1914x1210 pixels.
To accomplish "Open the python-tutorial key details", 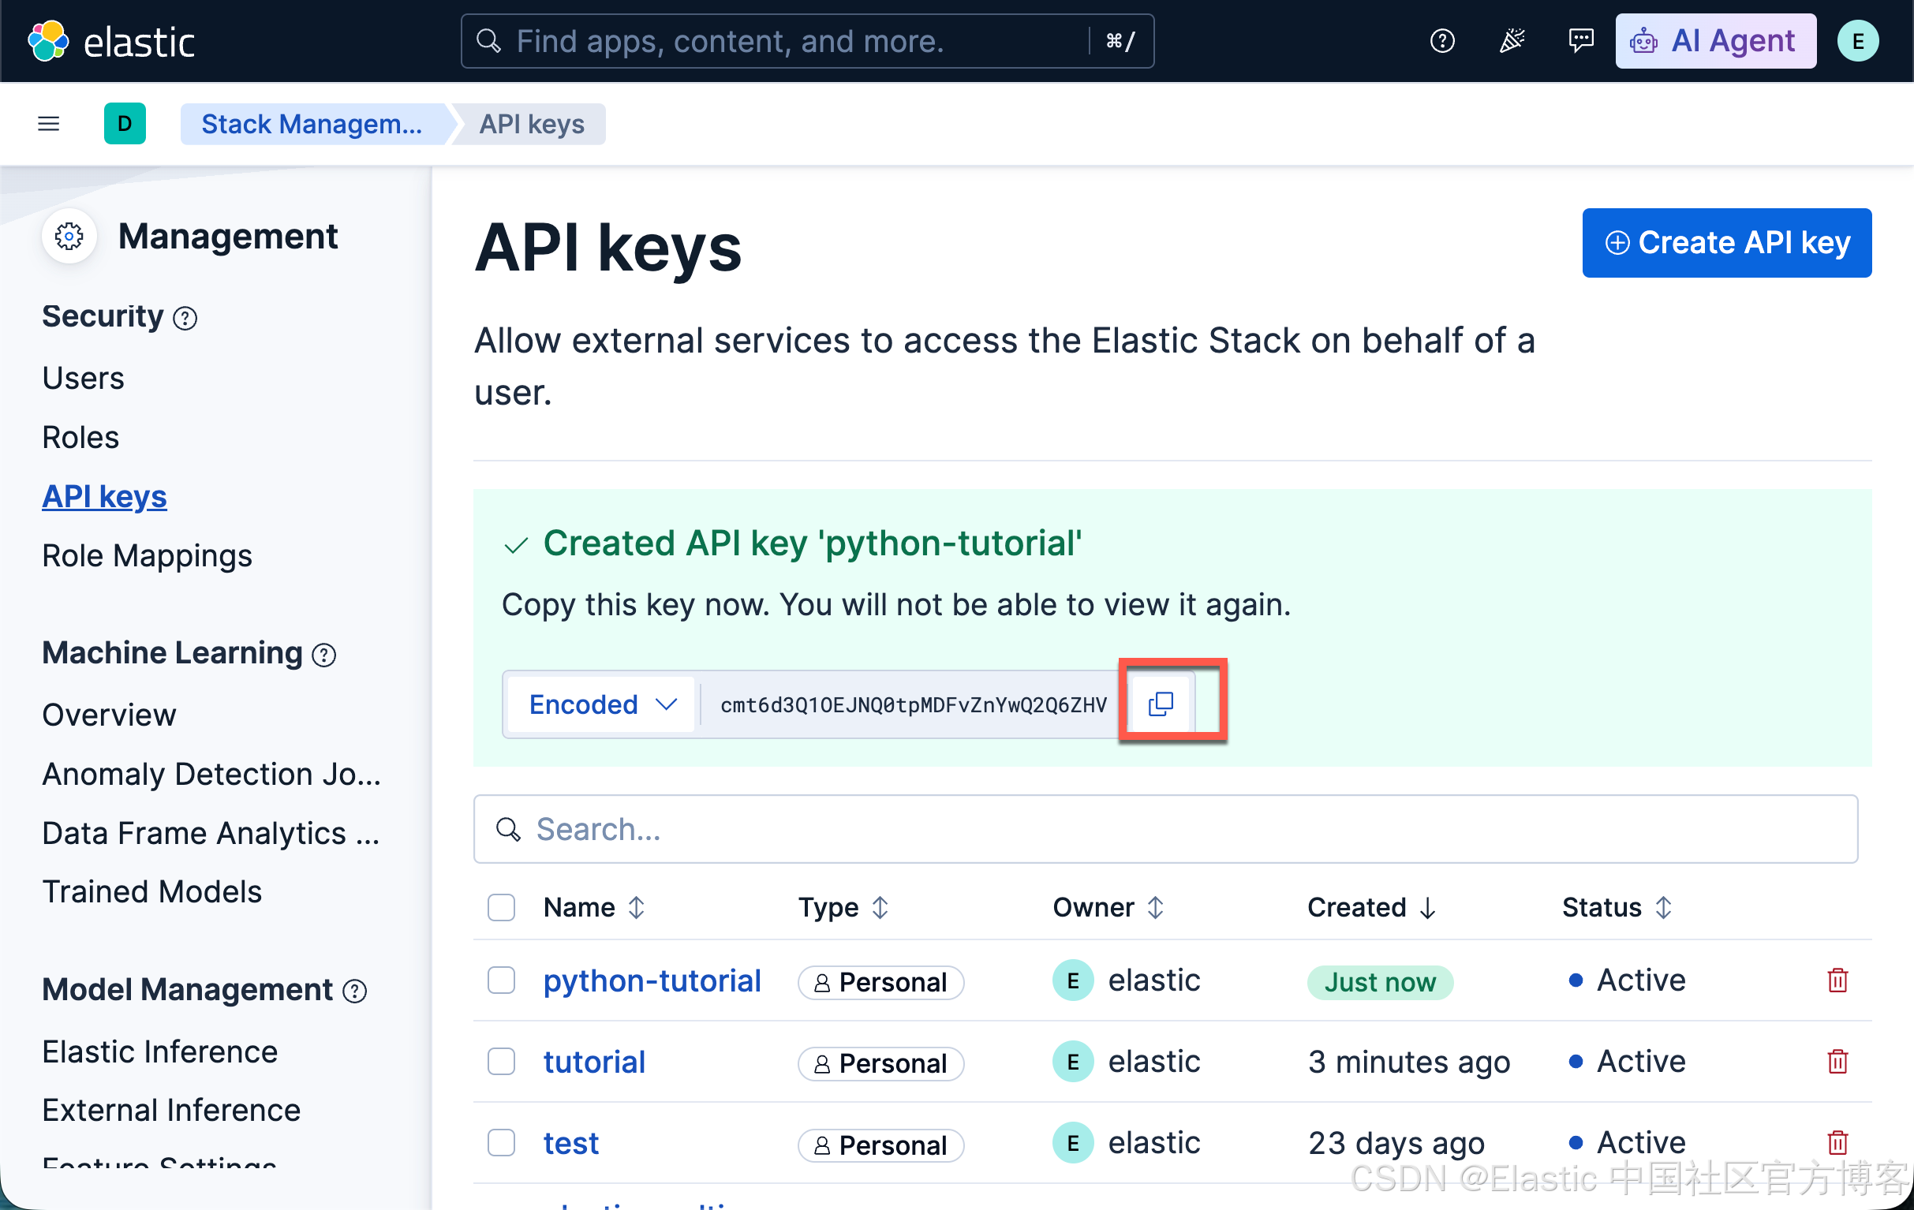I will coord(652,981).
